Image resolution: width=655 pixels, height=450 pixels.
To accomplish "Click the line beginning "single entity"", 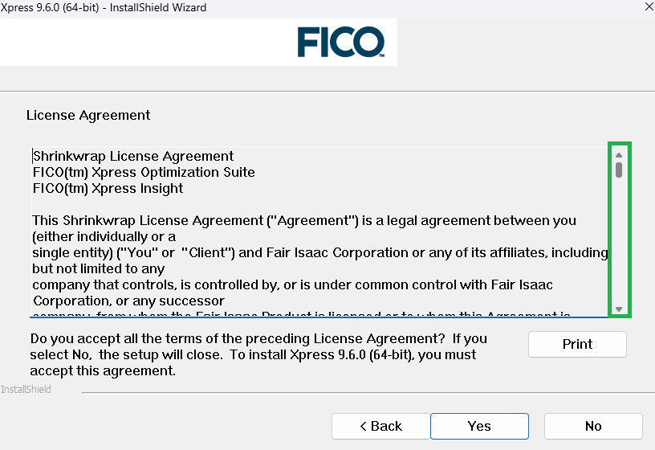I will [x=319, y=252].
